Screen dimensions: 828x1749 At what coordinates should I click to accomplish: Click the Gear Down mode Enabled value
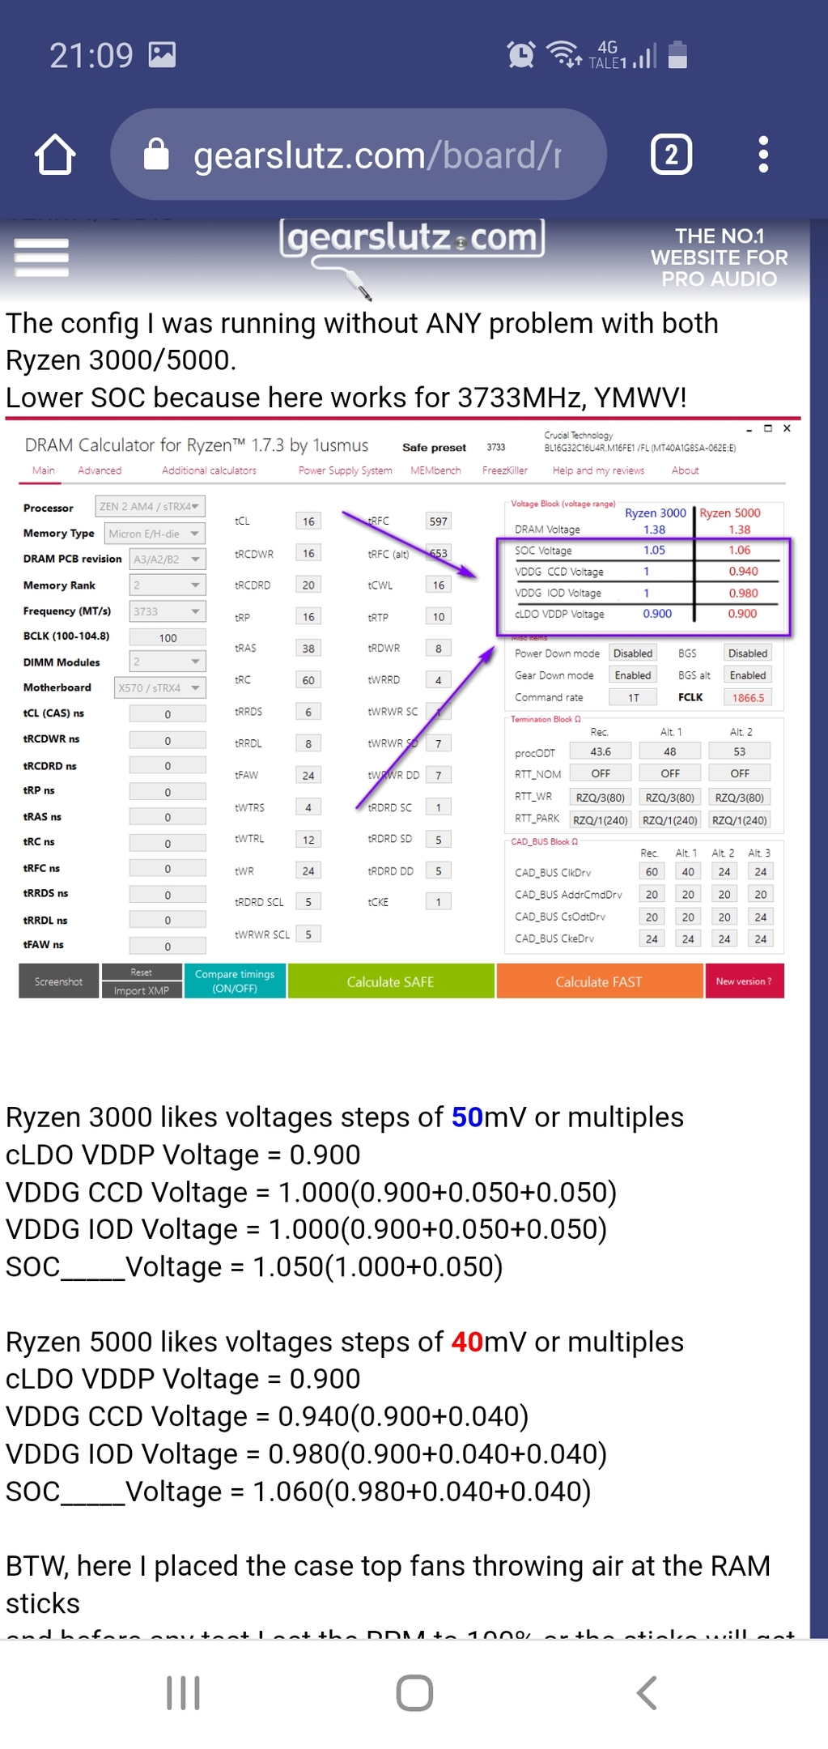click(x=633, y=675)
